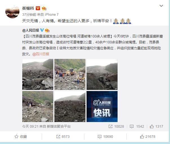Click 张继科's profile avatar

(x=12, y=12)
